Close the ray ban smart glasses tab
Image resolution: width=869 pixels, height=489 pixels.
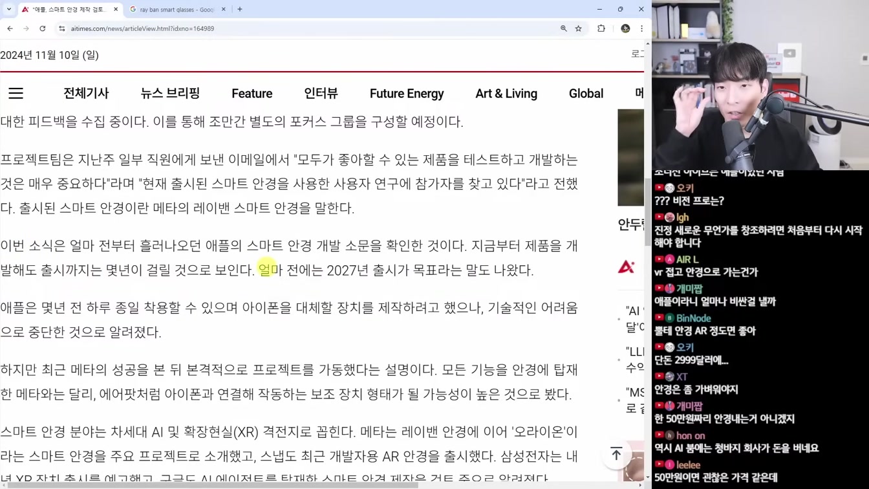pyautogui.click(x=224, y=9)
